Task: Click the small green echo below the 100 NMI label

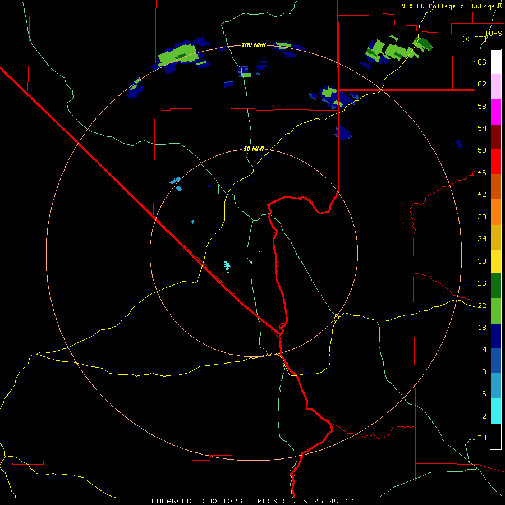Action: pyautogui.click(x=246, y=75)
